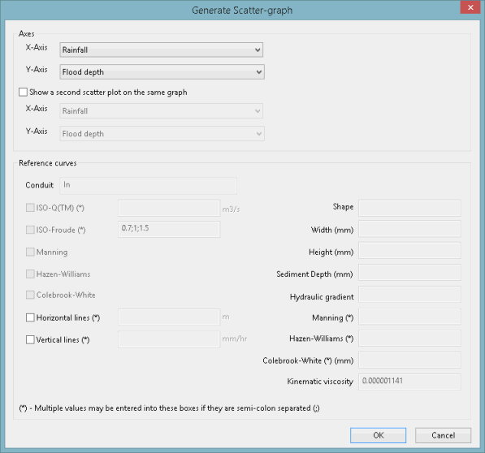Click the Cancel button

point(443,435)
